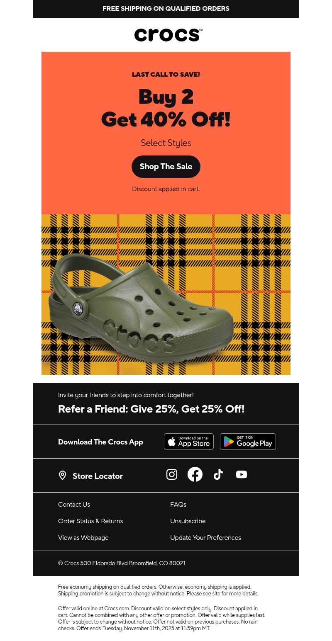Screen dimensions: 332x641
Task: Click the free shipping banner
Action: point(166,9)
